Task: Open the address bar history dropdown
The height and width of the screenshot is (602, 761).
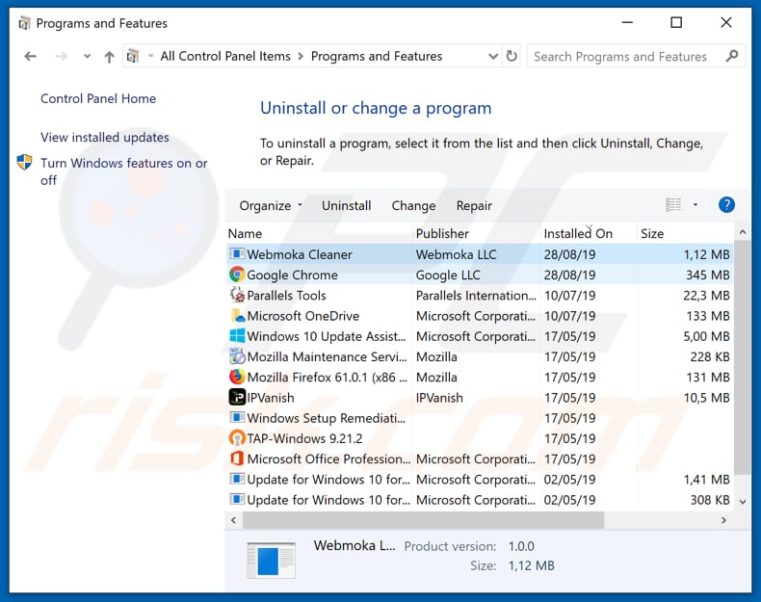Action: [493, 56]
